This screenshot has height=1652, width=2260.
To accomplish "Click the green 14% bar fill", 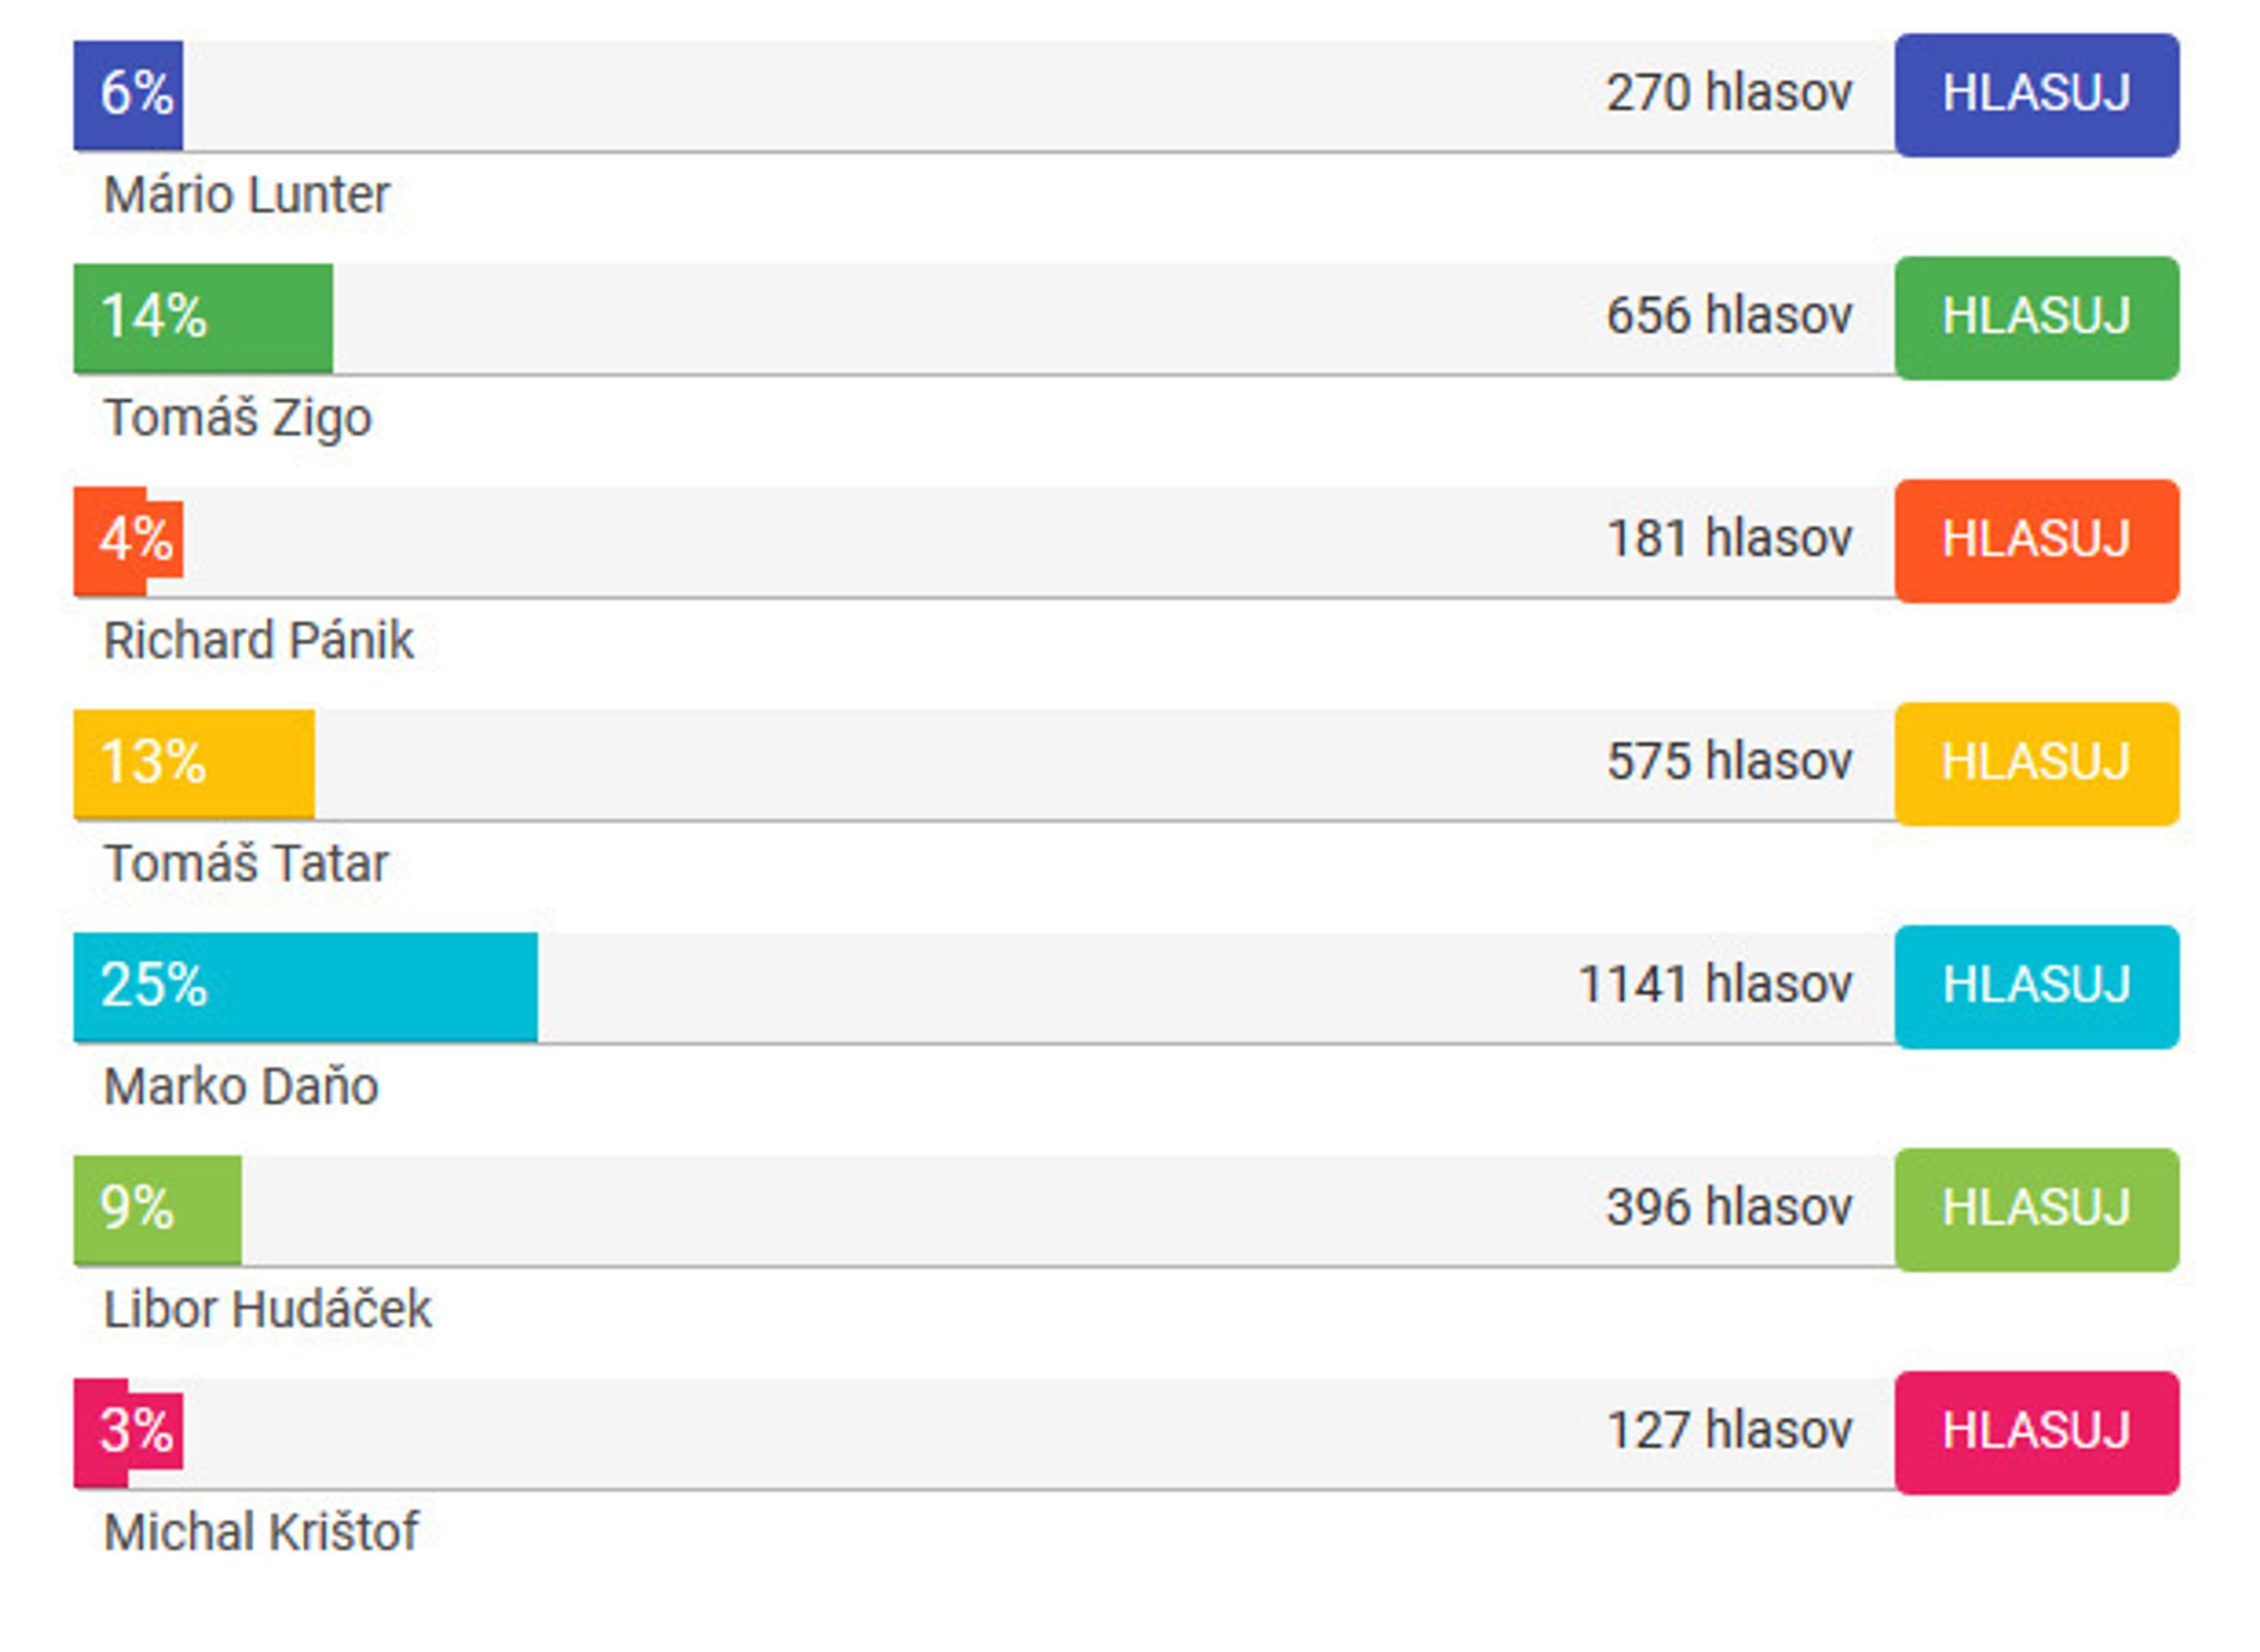I will point(203,318).
